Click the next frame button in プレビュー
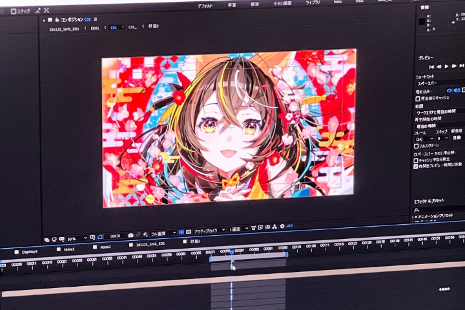465x310 pixels. (454, 66)
